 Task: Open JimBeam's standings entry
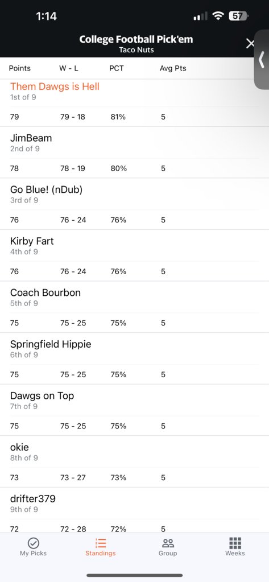134,152
